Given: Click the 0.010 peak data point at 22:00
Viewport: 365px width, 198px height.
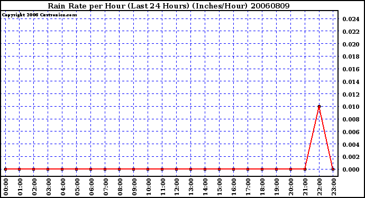Looking at the screenshot, I should tap(319, 107).
